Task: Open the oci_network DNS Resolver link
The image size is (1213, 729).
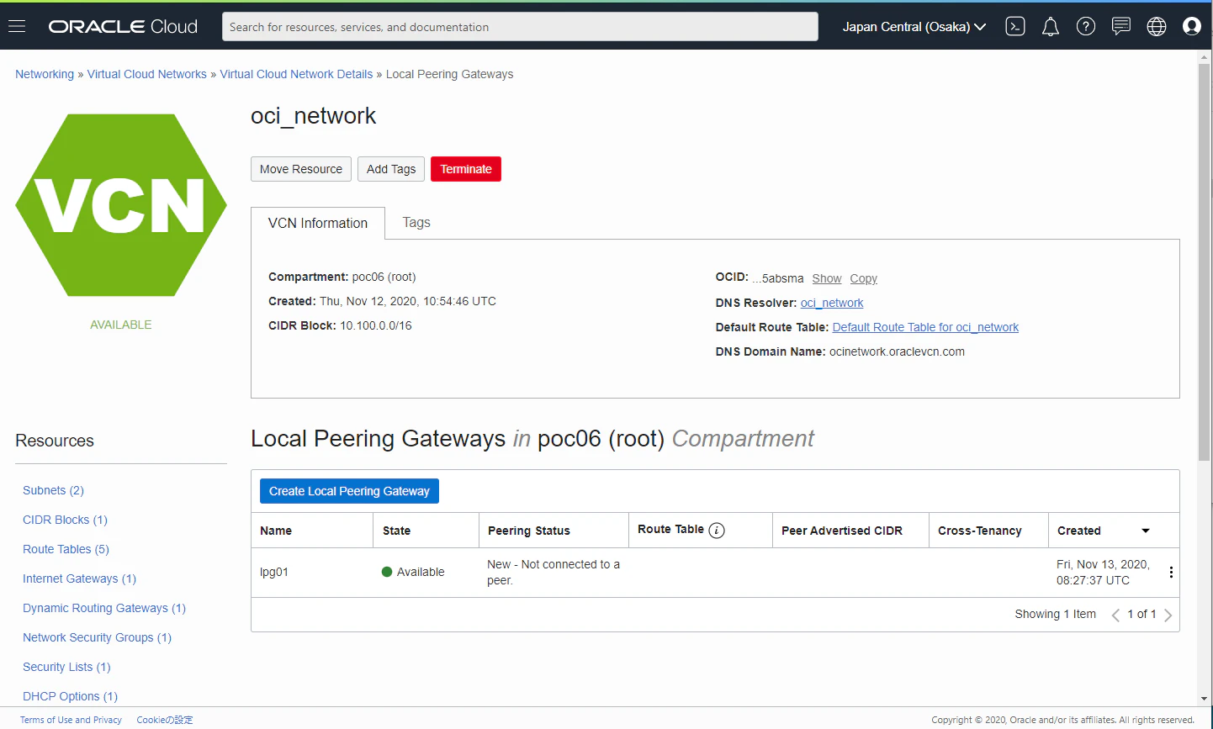Action: coord(832,303)
